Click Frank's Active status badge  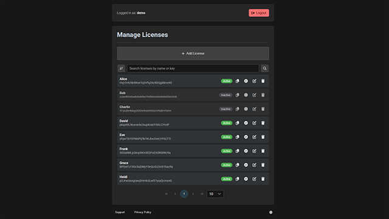coord(227,151)
